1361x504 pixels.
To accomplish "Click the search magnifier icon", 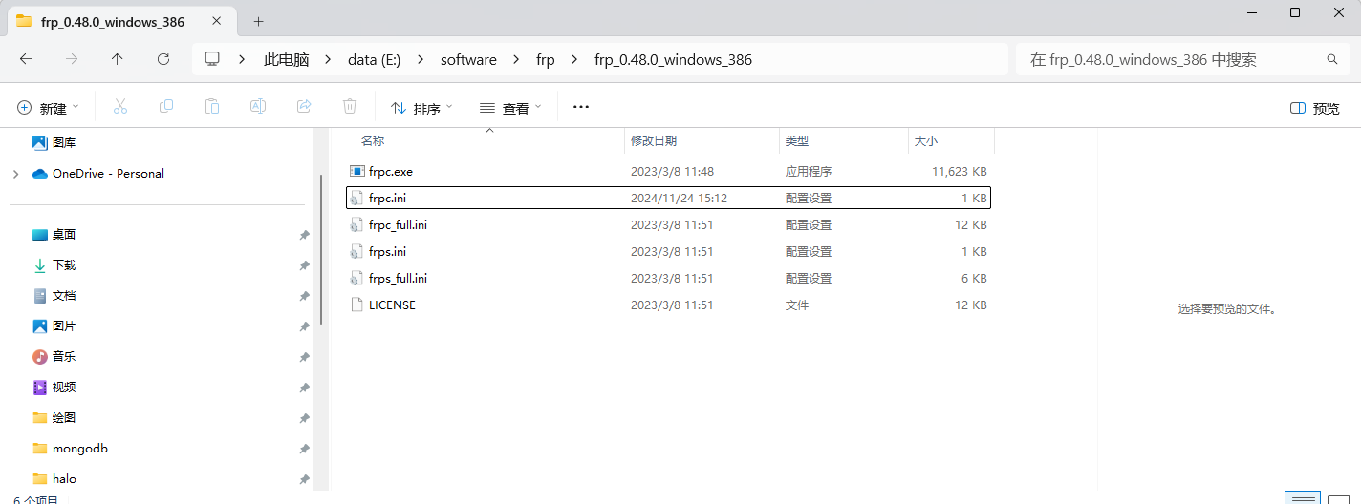I will click(x=1332, y=59).
